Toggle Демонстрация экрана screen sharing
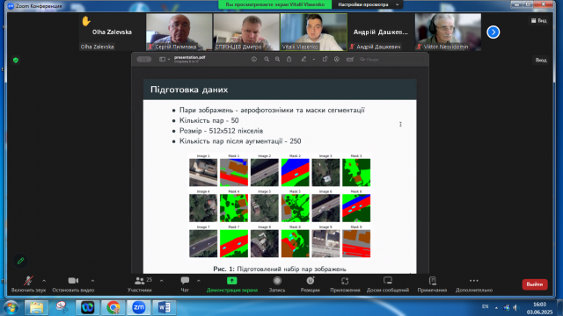Screen dimensions: 563x316 click(232, 284)
